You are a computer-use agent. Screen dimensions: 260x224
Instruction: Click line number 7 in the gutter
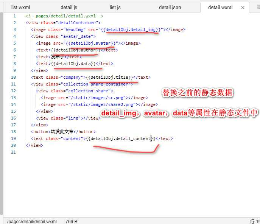15,57
